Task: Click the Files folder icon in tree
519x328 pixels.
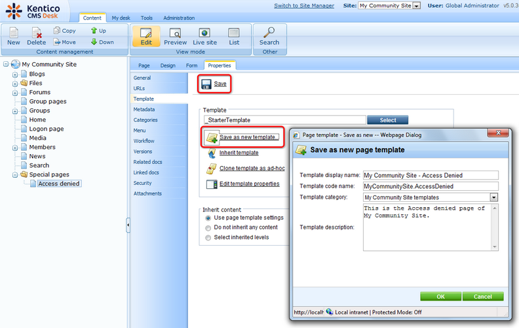Action: (24, 83)
